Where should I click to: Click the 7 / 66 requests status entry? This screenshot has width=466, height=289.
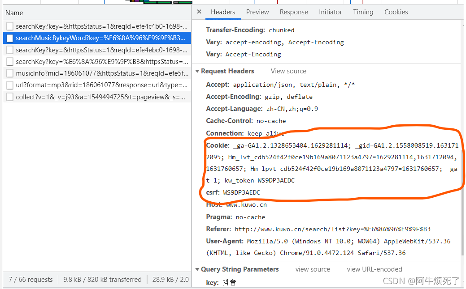point(30,280)
